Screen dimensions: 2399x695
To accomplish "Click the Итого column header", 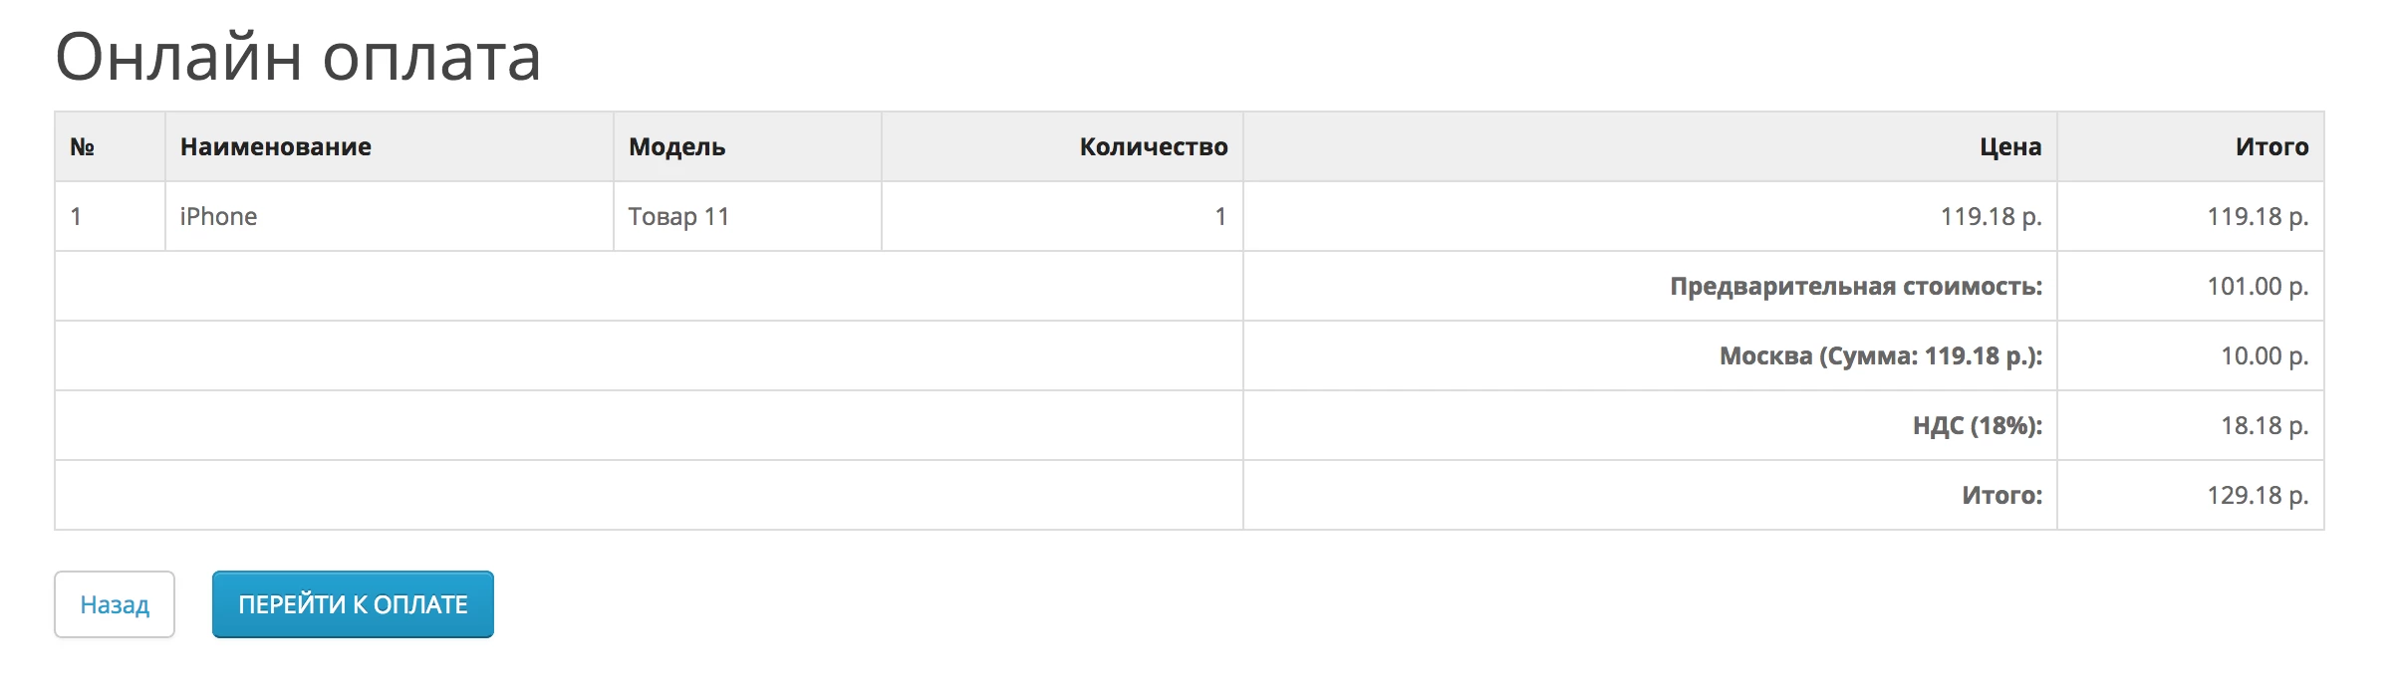I will [2271, 146].
